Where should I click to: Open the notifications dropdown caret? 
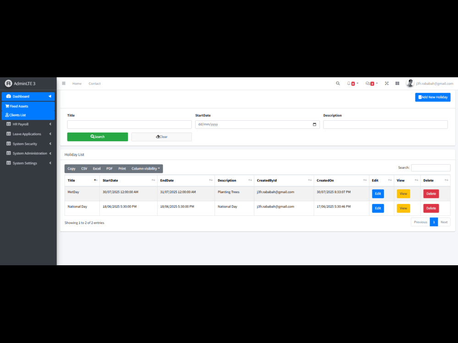pyautogui.click(x=358, y=83)
